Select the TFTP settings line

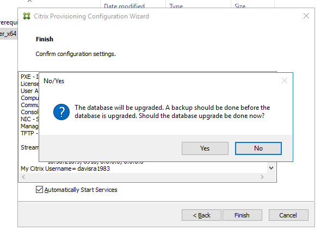coord(29,133)
